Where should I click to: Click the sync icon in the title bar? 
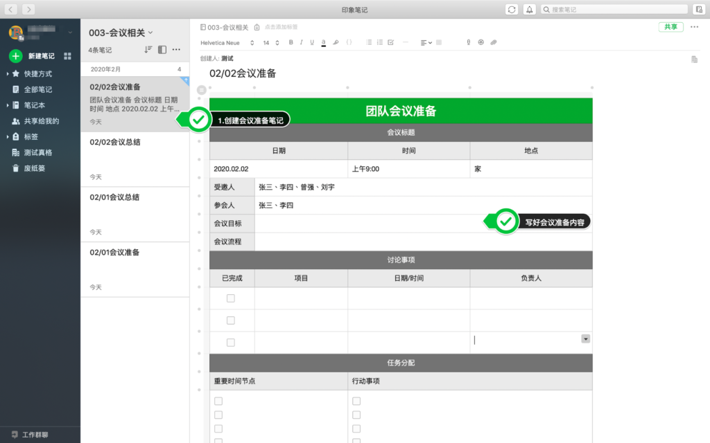pos(512,9)
